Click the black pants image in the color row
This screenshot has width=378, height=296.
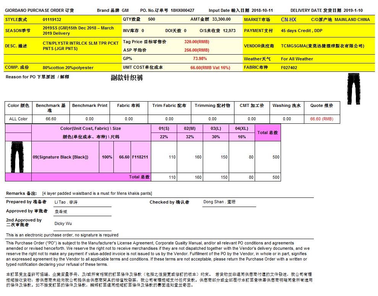tap(18, 157)
